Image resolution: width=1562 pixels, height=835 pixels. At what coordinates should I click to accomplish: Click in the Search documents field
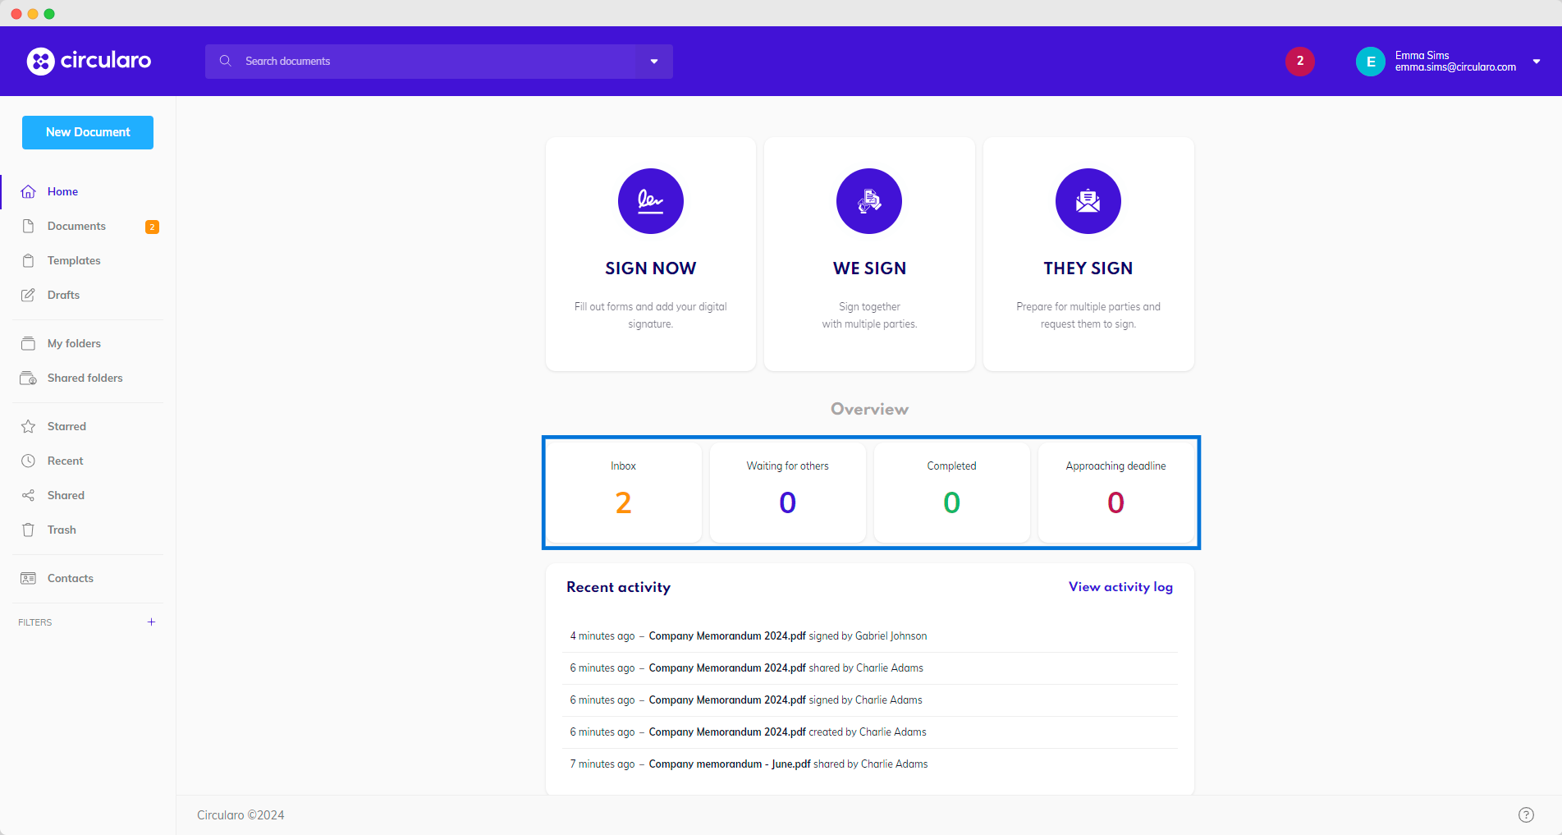[435, 62]
